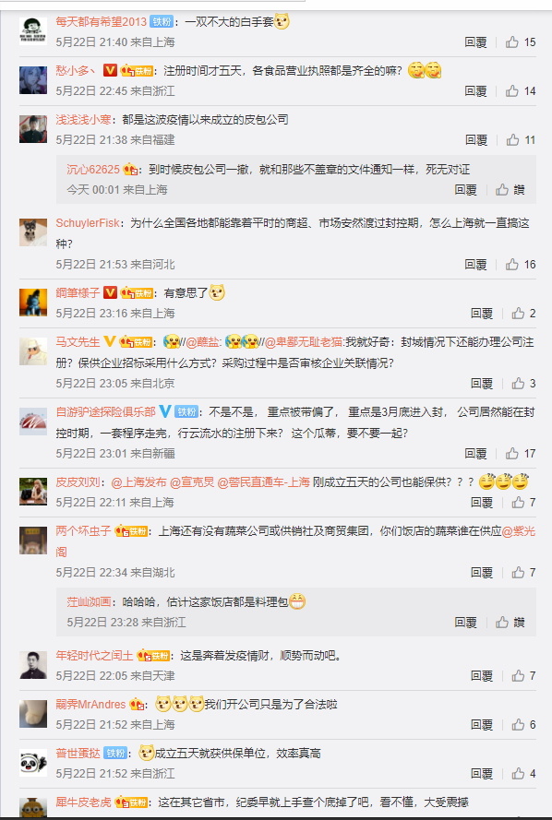
Task: Open 浅浅浅小寒's user profile avatar
Action: tap(33, 128)
